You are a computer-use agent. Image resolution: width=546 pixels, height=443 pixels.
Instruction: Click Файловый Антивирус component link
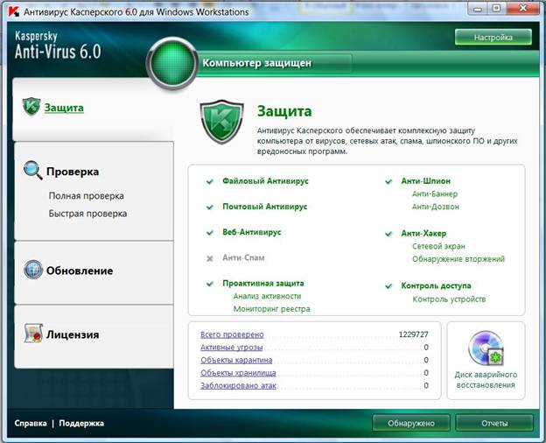[265, 181]
